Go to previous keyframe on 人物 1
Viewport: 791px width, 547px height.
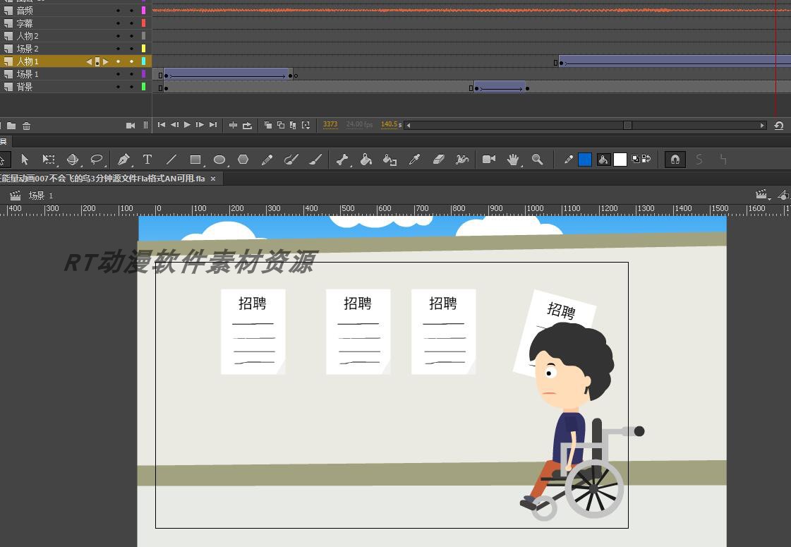point(90,61)
